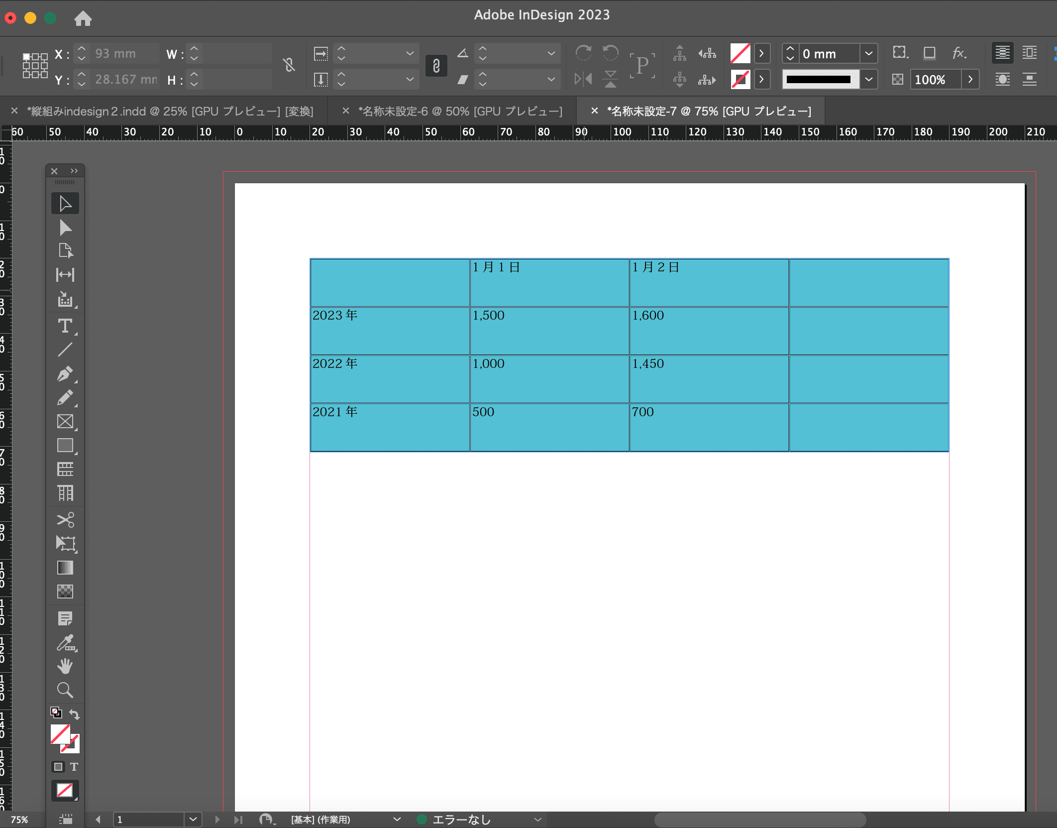Select the Eyedropper tool
This screenshot has height=828, width=1057.
65,643
